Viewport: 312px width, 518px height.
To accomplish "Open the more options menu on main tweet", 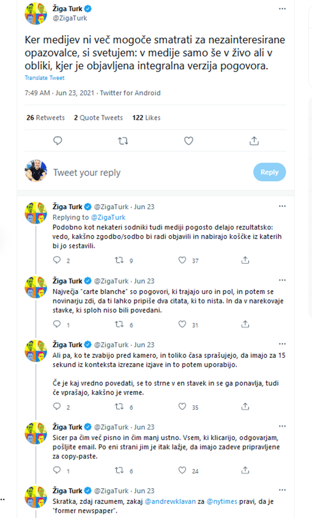I will [282, 9].
